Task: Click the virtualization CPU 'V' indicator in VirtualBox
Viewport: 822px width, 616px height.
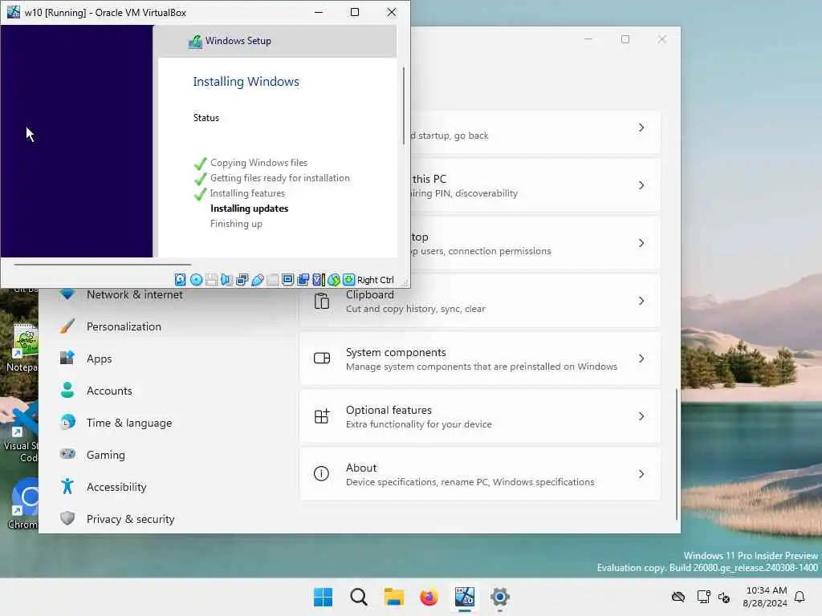Action: coord(317,280)
